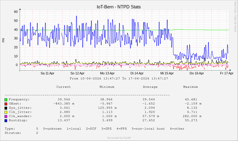Select the Mi 15 Apr date marker
This screenshot has width=238, height=141.
pos(167,73)
